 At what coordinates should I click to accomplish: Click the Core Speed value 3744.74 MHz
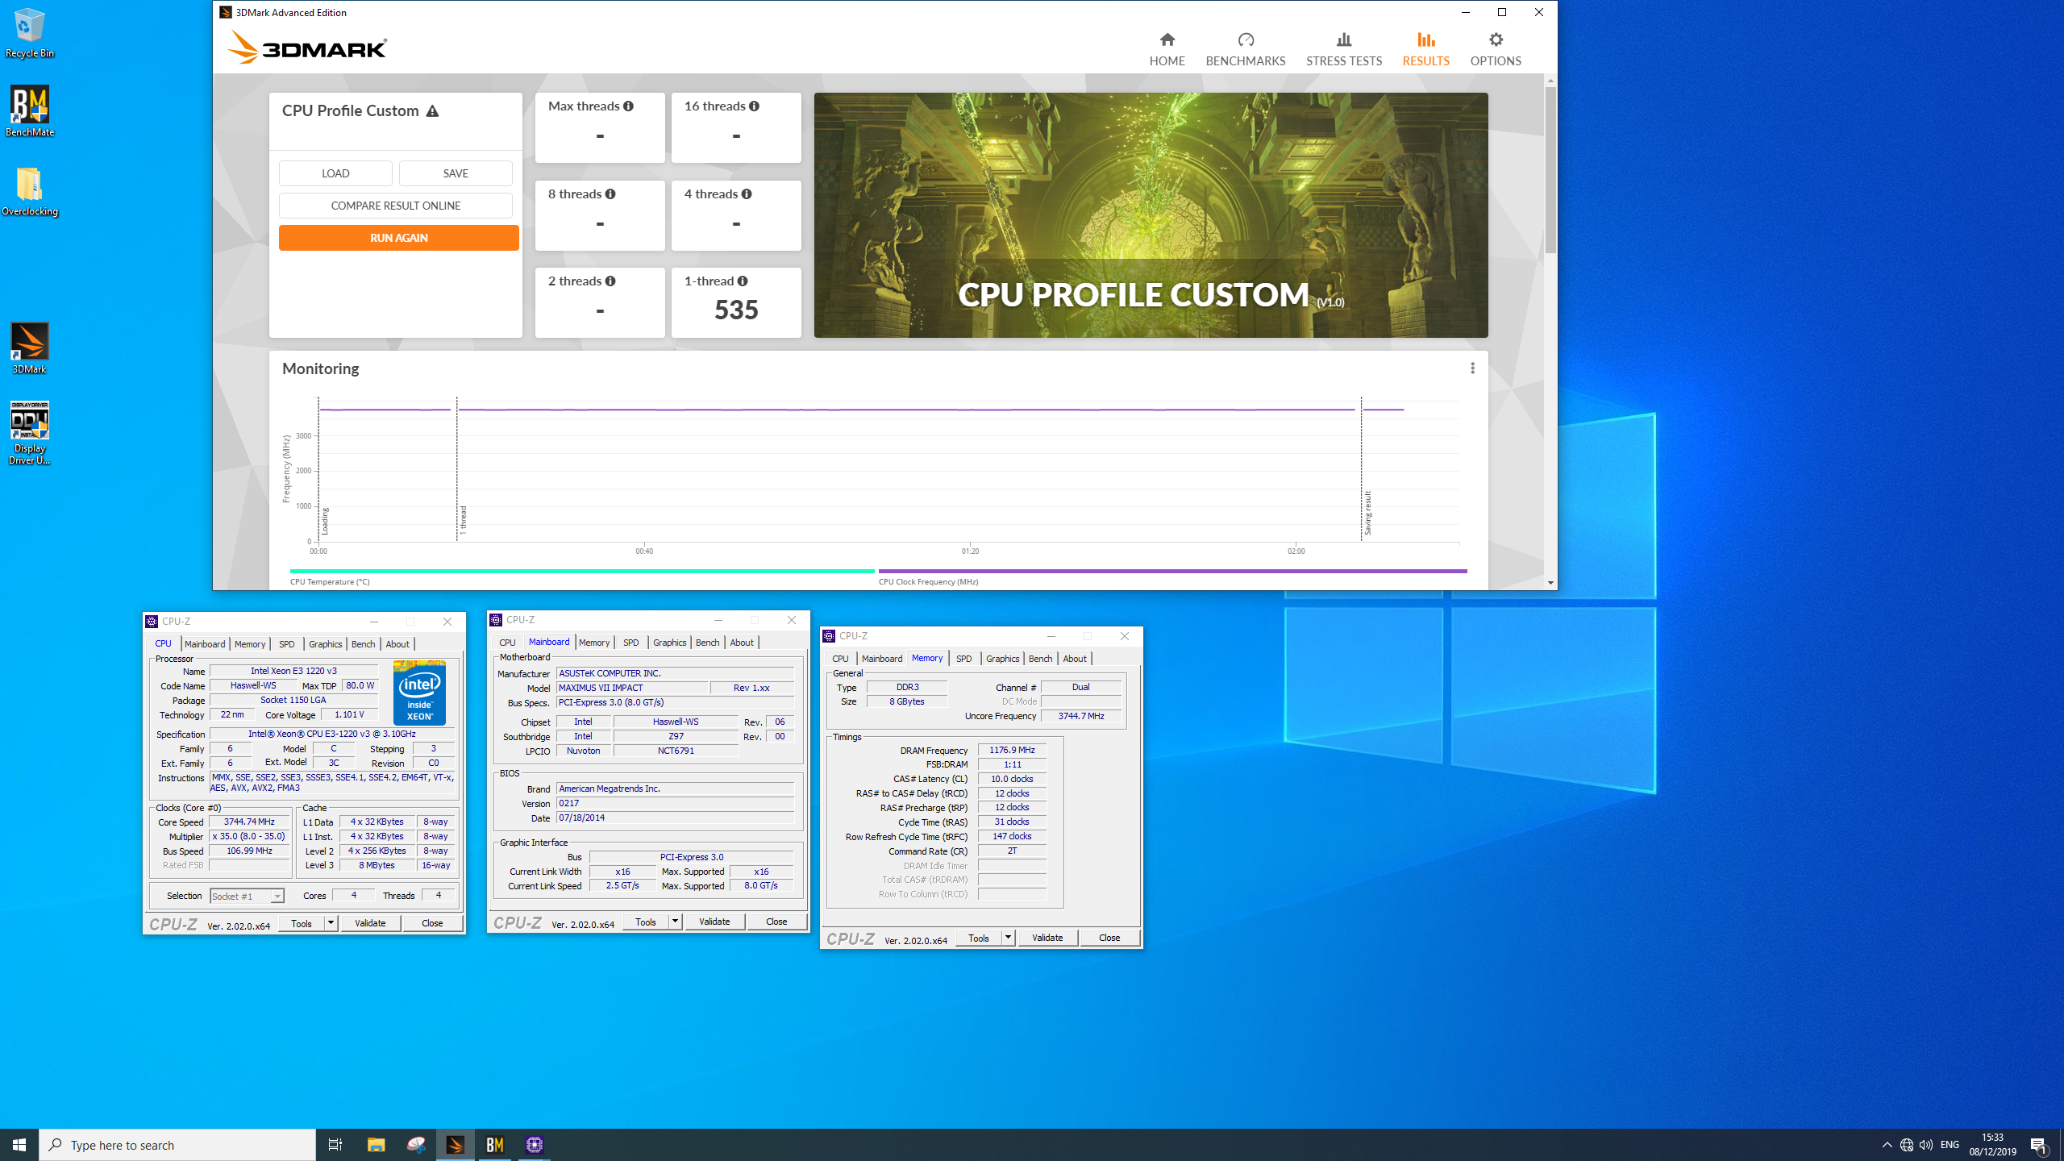(x=249, y=822)
